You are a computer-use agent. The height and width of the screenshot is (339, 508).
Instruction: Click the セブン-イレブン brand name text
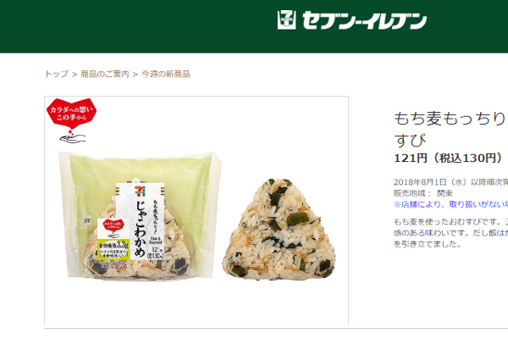coord(364,20)
